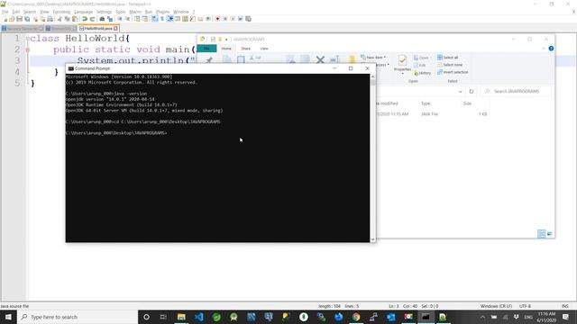Open the Encoding menu in Notepad++
This screenshot has width=577, height=324.
(61, 12)
